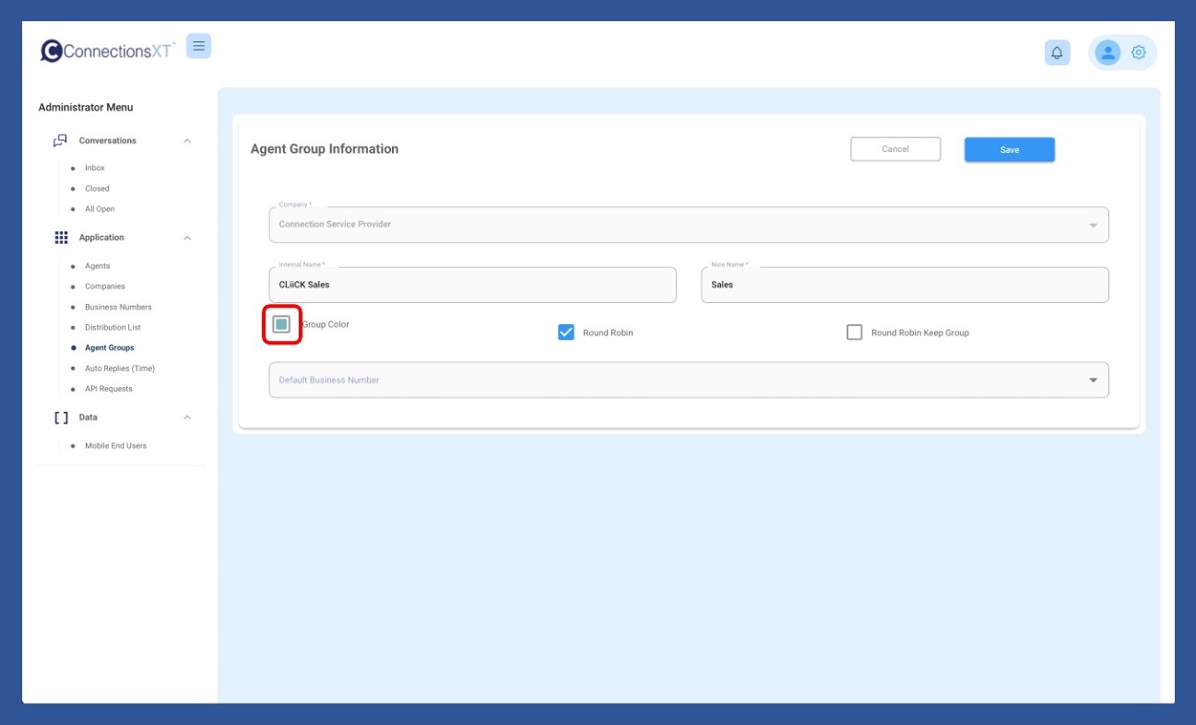Collapse the Conversations section chevron
Viewport: 1196px width, 725px height.
pos(187,141)
